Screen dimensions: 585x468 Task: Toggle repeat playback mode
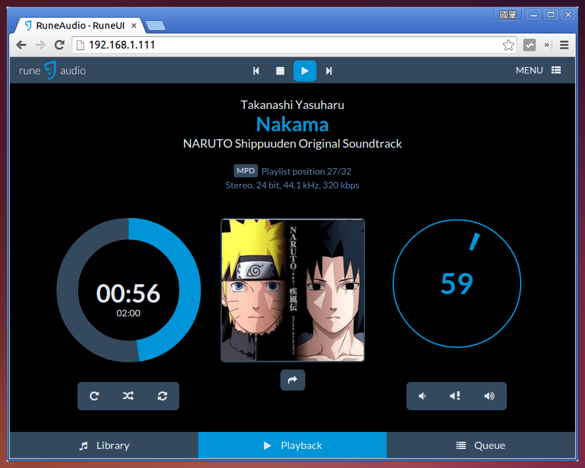pos(95,396)
